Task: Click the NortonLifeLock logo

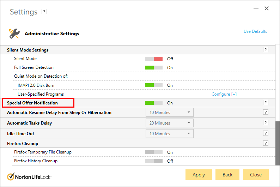Action: coord(30,176)
